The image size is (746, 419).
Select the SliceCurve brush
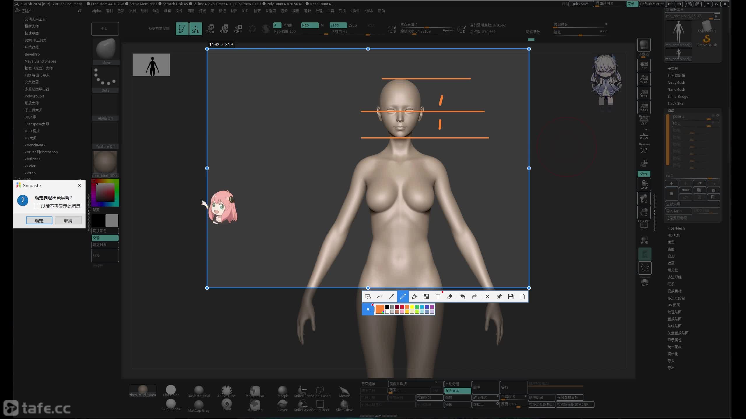click(344, 406)
